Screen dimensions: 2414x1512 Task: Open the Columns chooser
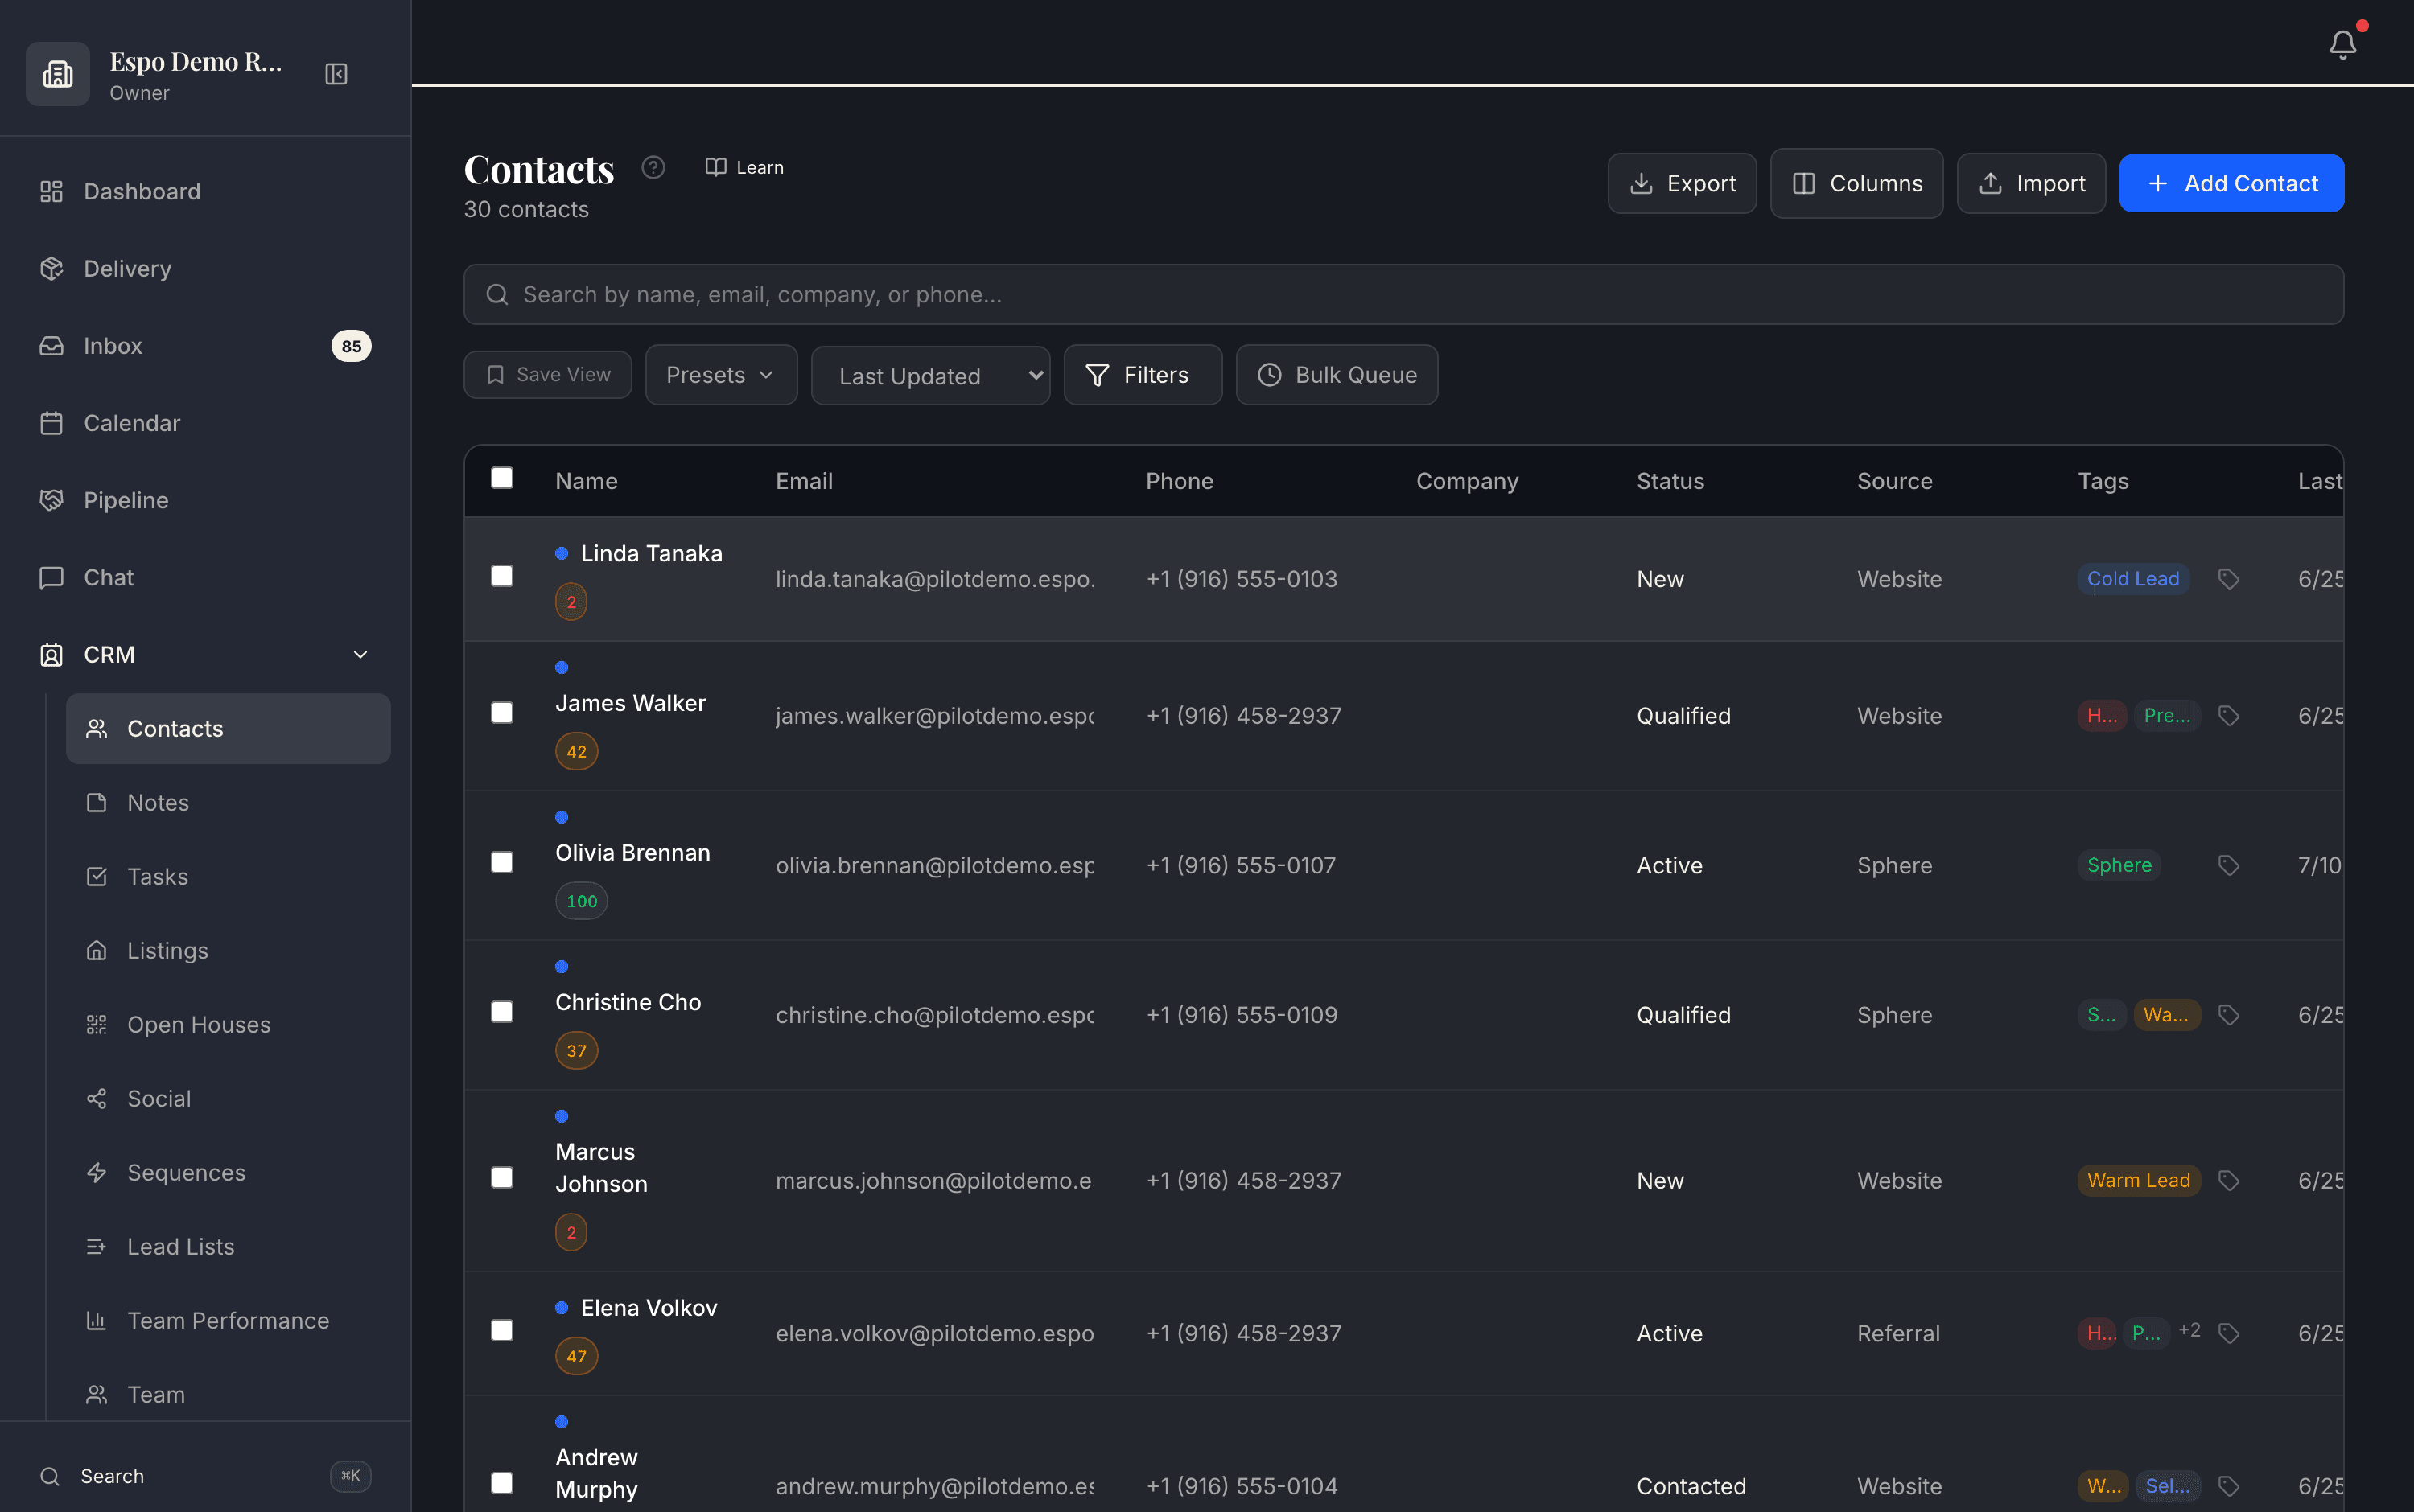[1857, 184]
